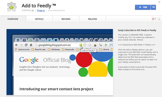162x97 pixels.
Task: Click the browser reload icon
Action: pos(26,45)
